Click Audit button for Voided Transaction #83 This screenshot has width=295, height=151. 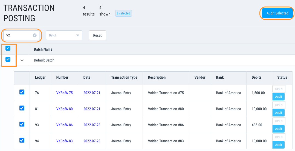(279, 145)
